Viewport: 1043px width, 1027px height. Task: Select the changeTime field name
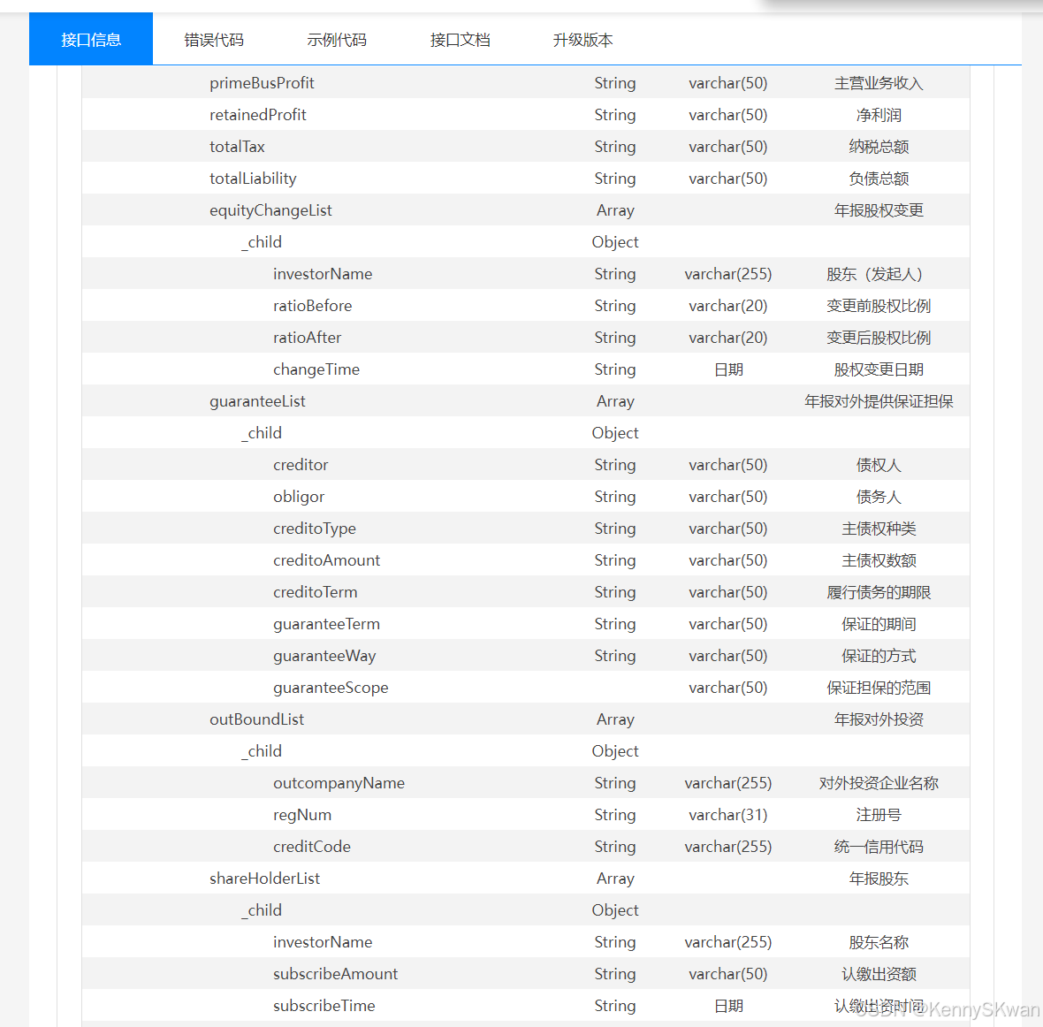click(316, 369)
